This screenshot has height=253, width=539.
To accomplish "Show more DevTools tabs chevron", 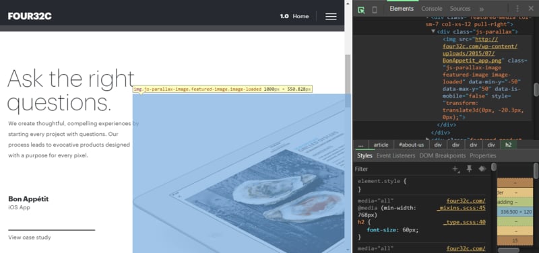I will [481, 9].
